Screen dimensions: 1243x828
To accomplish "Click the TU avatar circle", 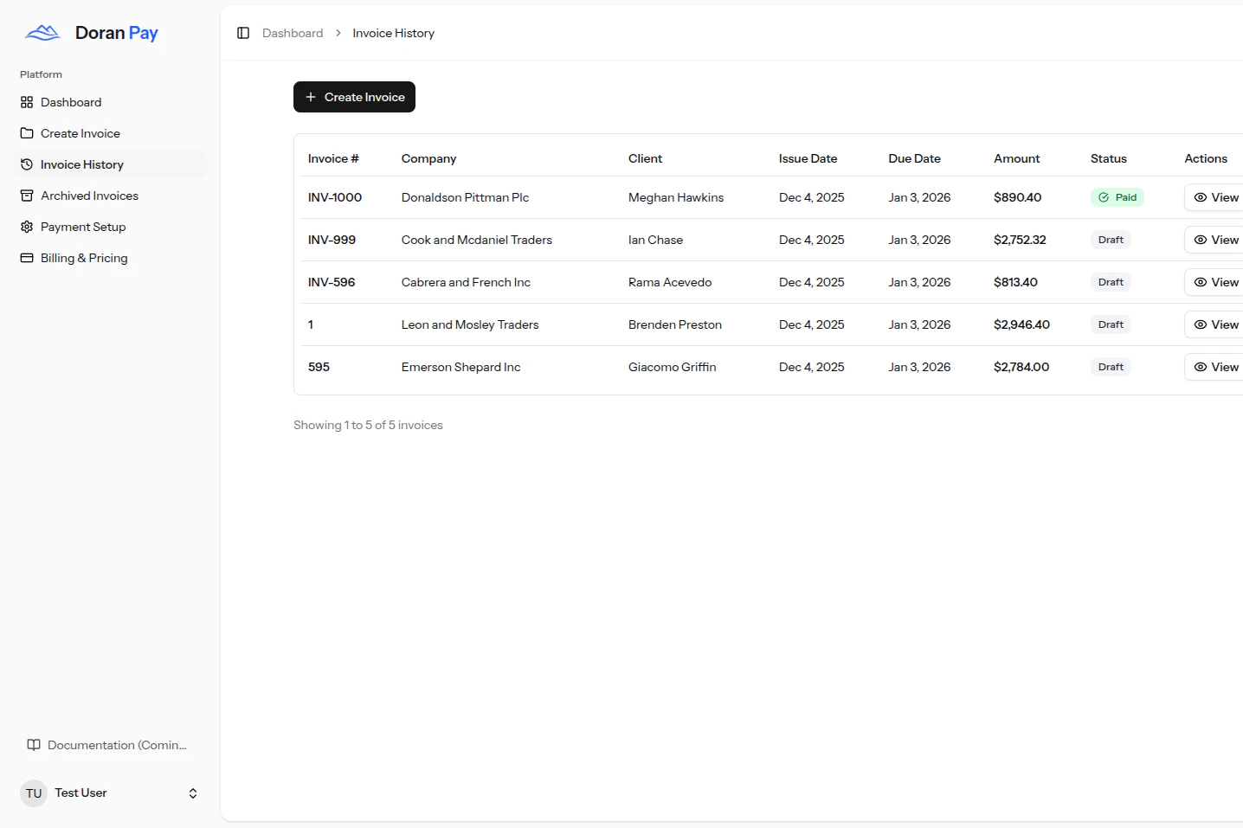I will click(33, 793).
